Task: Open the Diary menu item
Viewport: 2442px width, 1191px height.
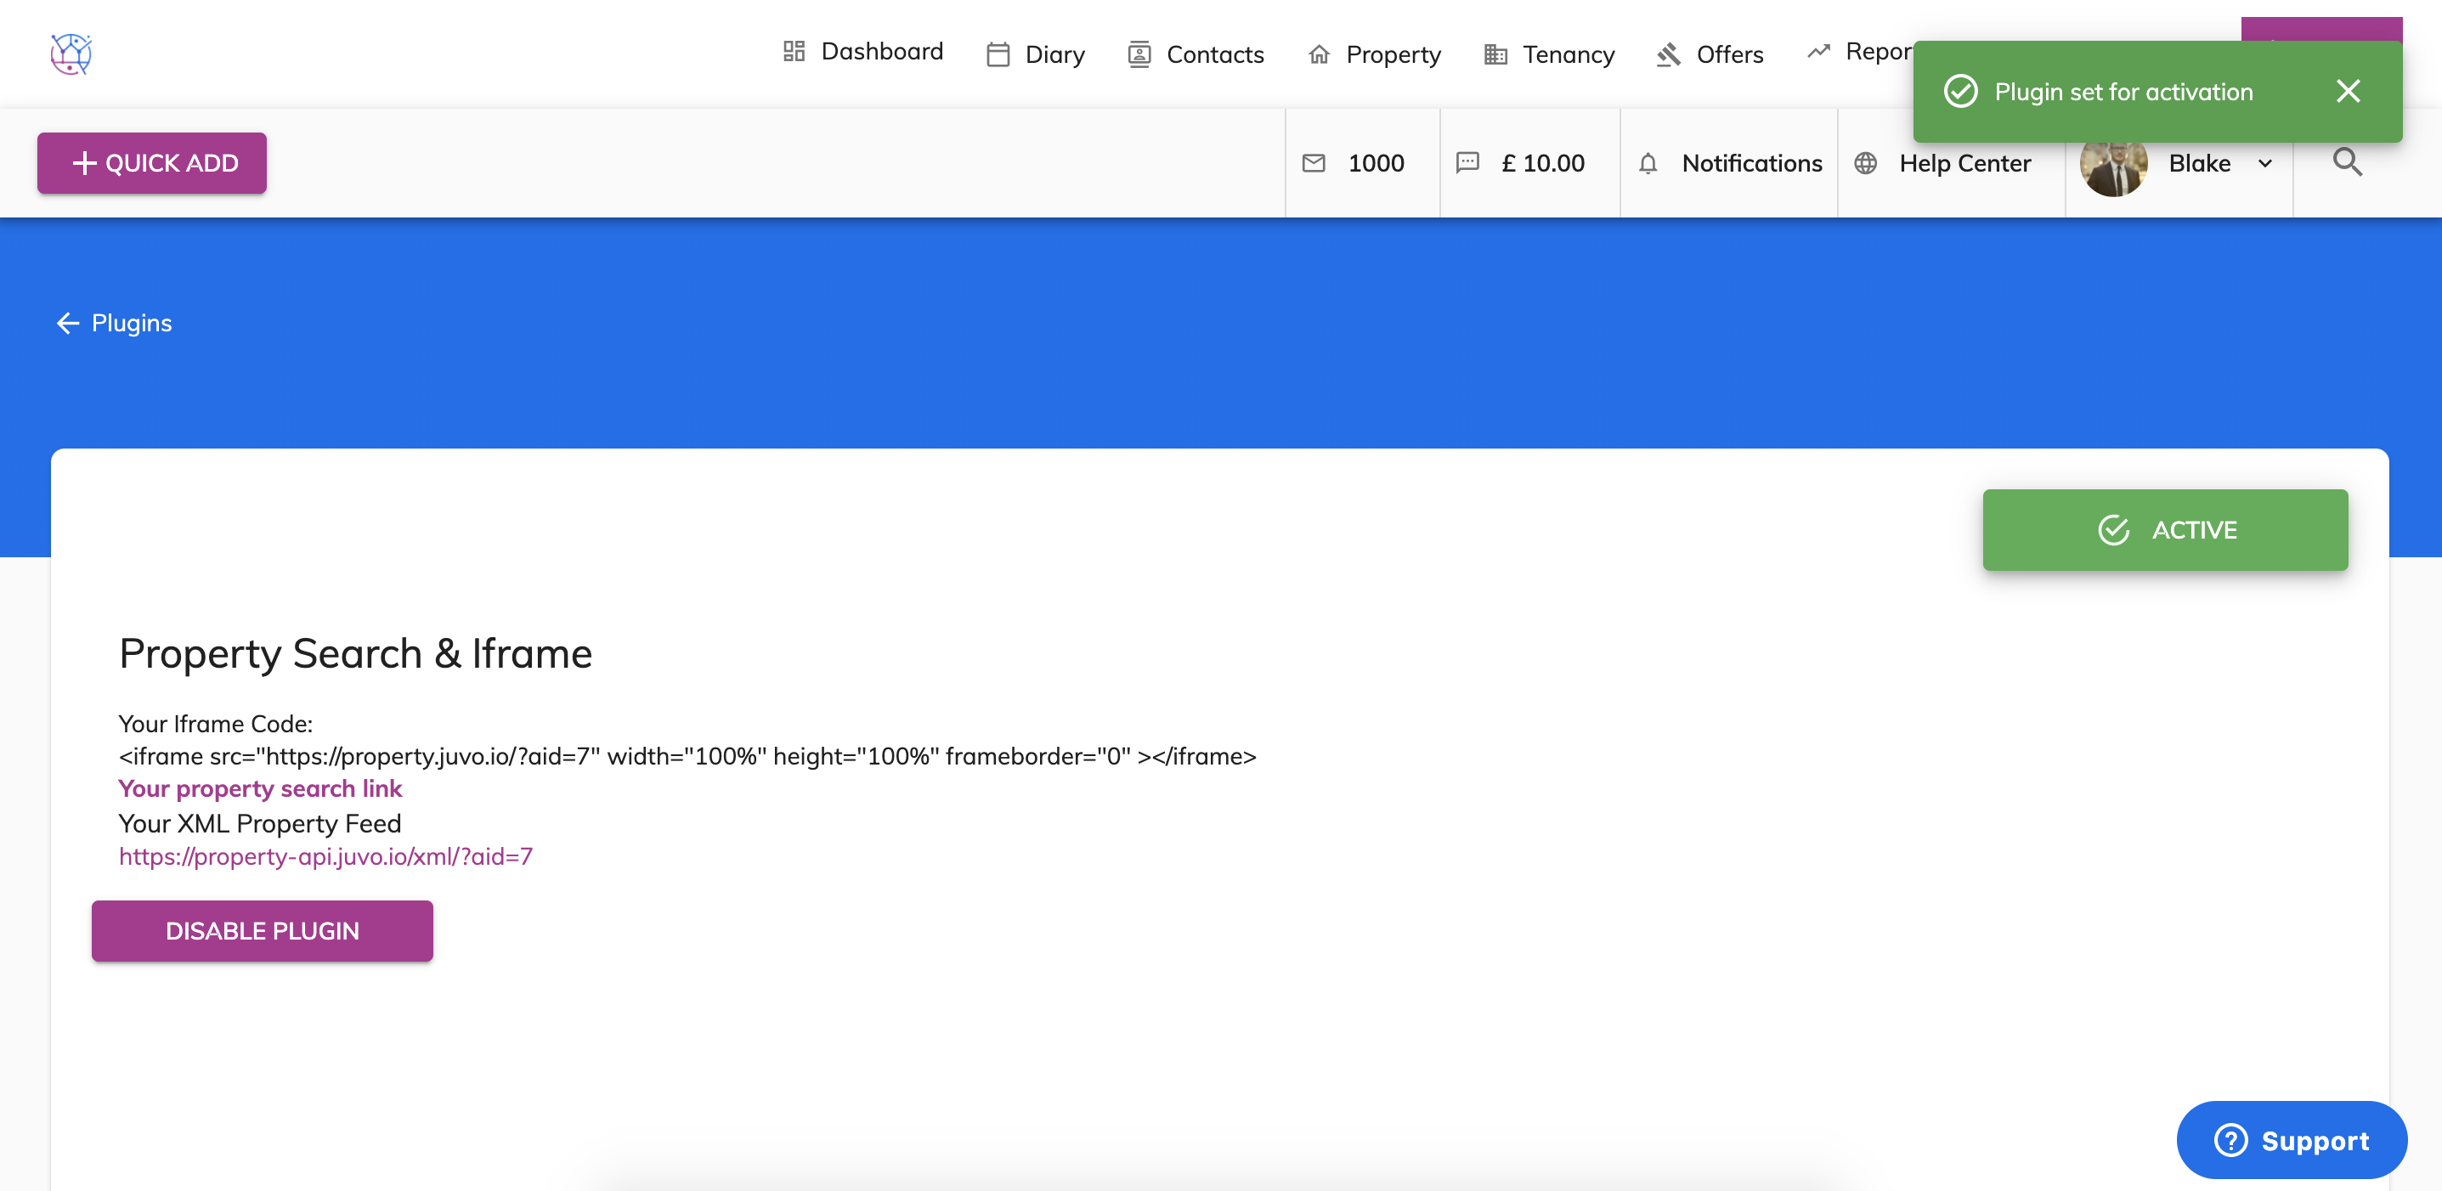Action: click(x=1035, y=54)
